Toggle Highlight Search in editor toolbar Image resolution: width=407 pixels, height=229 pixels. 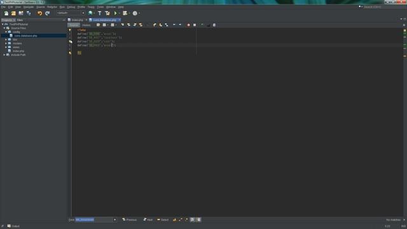(141, 25)
